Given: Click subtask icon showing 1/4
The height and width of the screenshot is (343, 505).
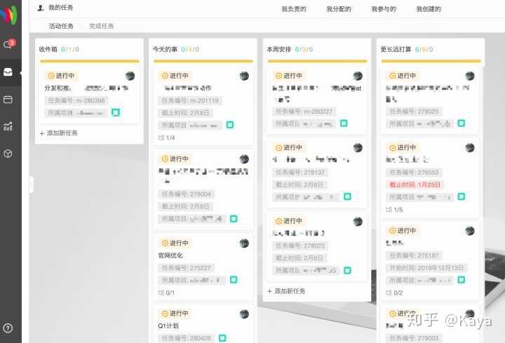Looking at the screenshot, I should coord(161,137).
